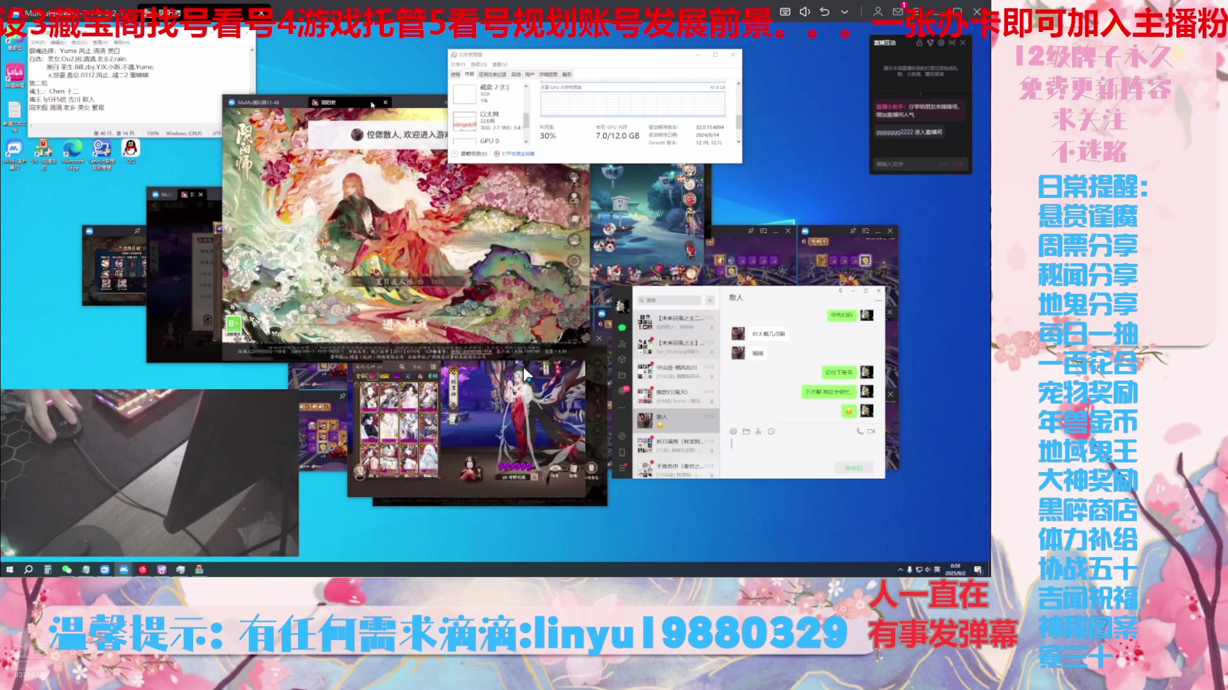This screenshot has width=1228, height=690.
Task: Start voice call in WeChat chat
Action: click(x=860, y=431)
